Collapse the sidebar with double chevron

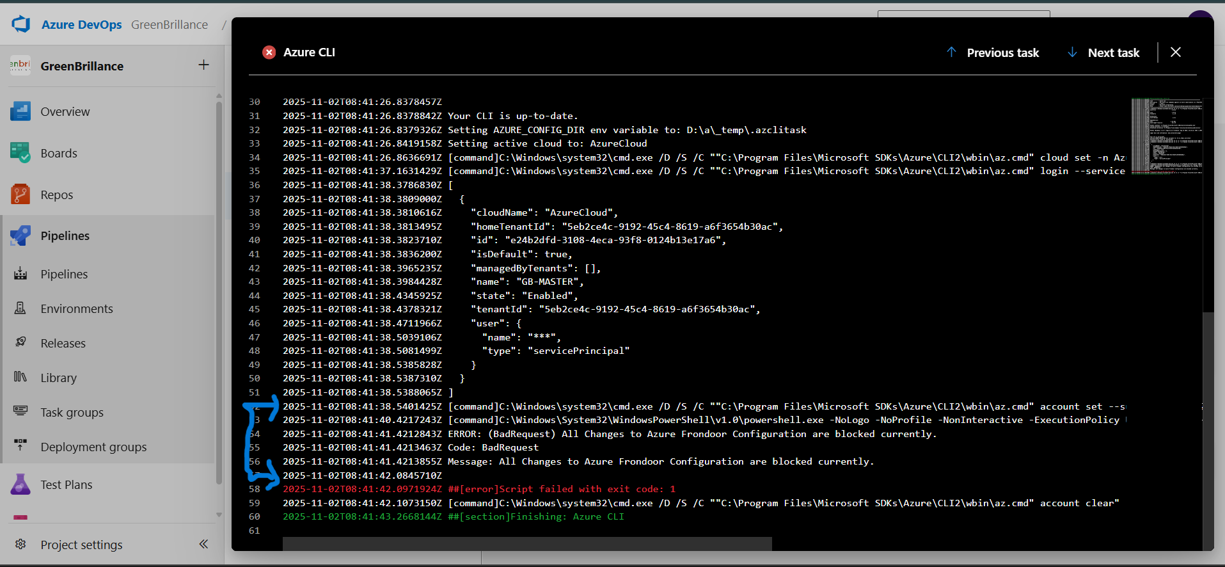tap(203, 544)
